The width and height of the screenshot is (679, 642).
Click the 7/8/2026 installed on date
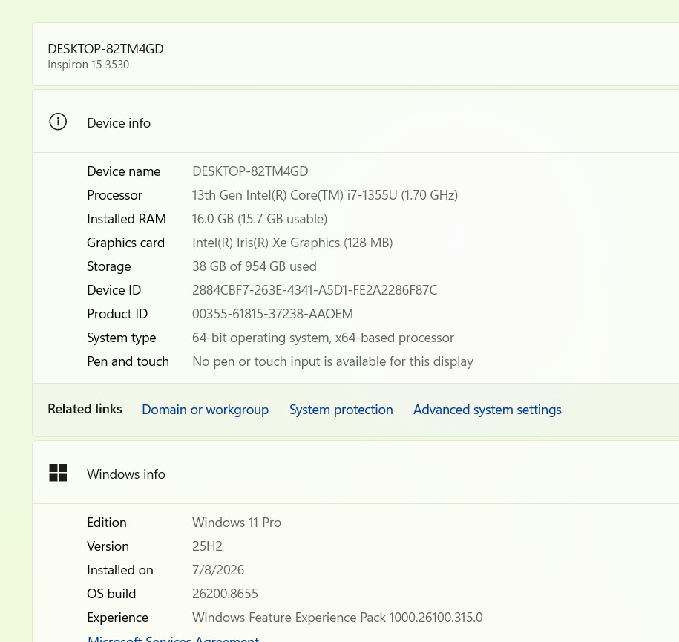(x=218, y=570)
